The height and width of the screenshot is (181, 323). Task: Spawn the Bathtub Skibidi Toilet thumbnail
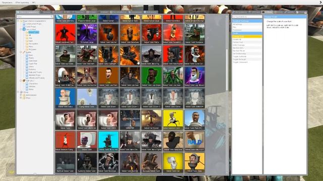[65, 162]
